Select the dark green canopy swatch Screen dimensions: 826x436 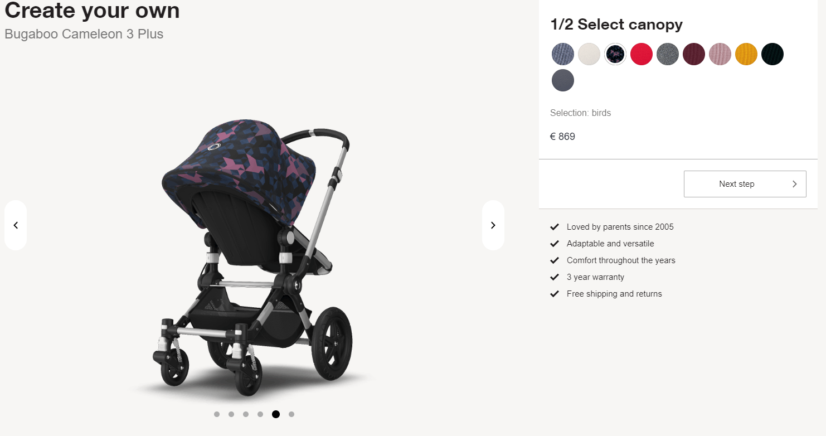point(772,54)
